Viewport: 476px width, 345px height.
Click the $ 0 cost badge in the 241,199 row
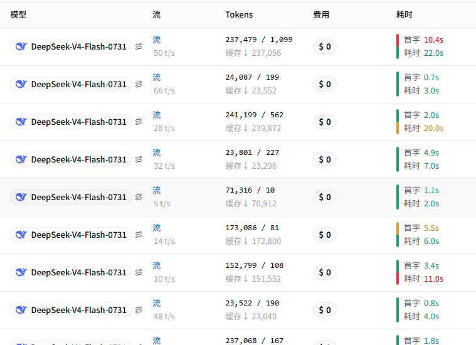325,122
